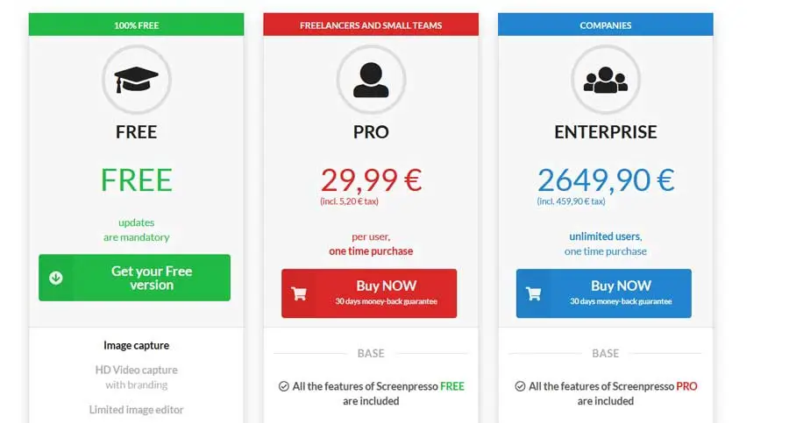Click the shopping cart icon on red button
Viewport: 789px width, 423px height.
[299, 293]
